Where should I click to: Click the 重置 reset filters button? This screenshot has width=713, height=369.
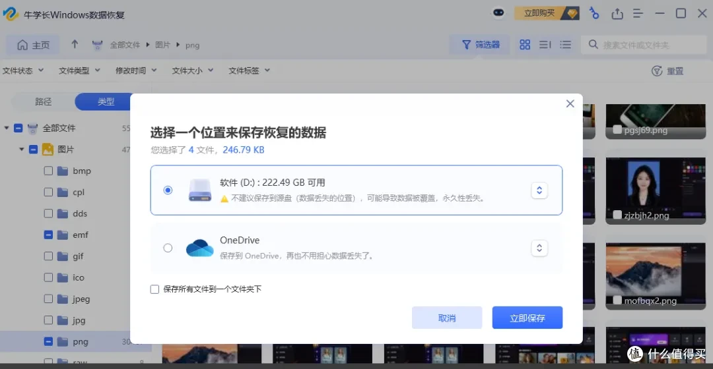point(667,71)
